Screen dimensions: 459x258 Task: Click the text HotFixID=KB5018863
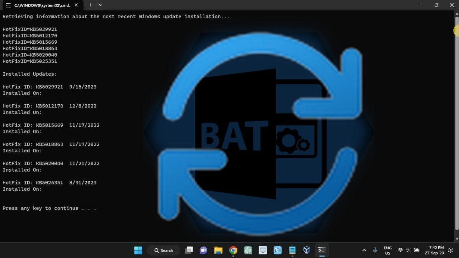click(30, 49)
